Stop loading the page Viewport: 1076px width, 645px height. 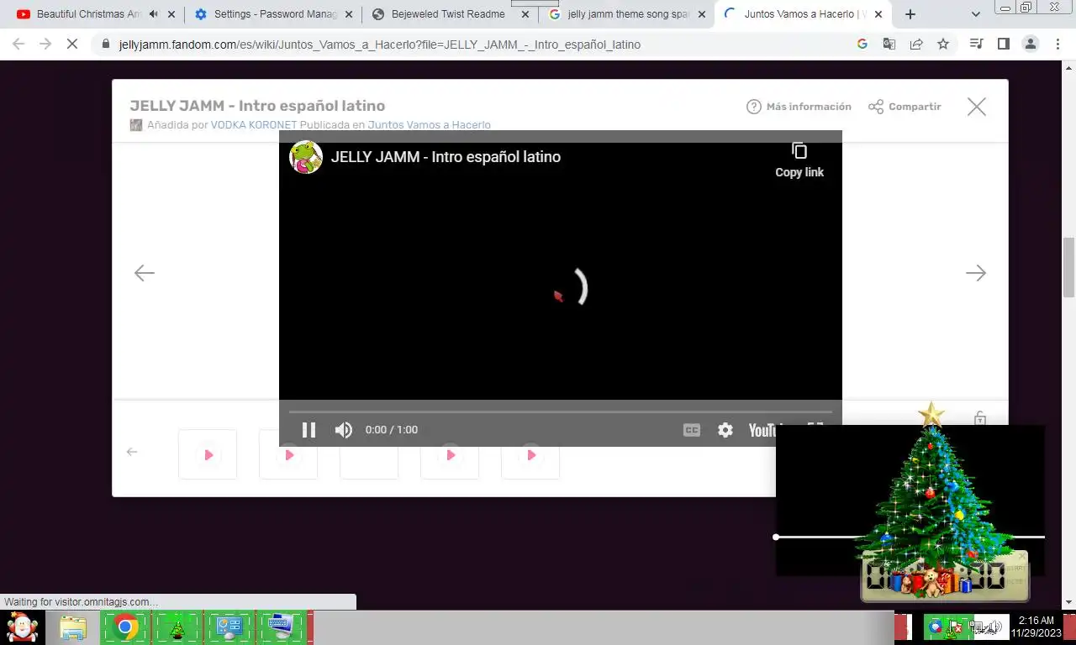click(72, 44)
